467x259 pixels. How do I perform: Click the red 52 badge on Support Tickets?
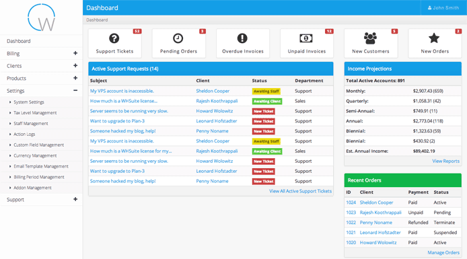click(137, 31)
